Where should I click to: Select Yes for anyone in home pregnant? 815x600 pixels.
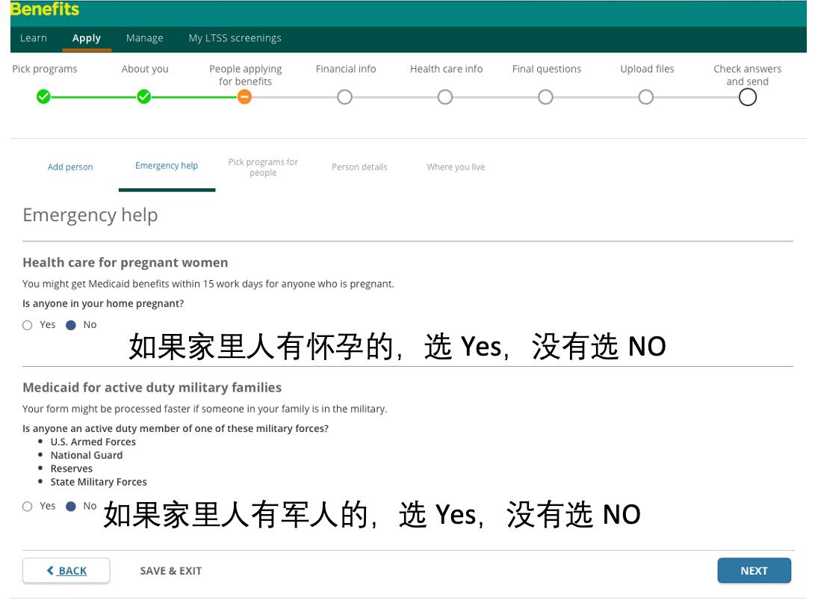click(x=28, y=325)
